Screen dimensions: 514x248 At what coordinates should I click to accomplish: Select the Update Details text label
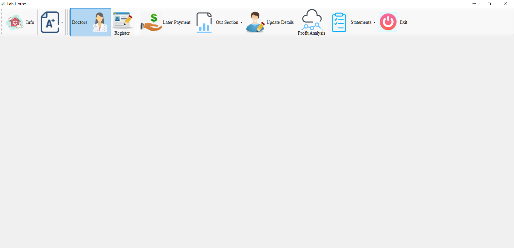point(280,22)
